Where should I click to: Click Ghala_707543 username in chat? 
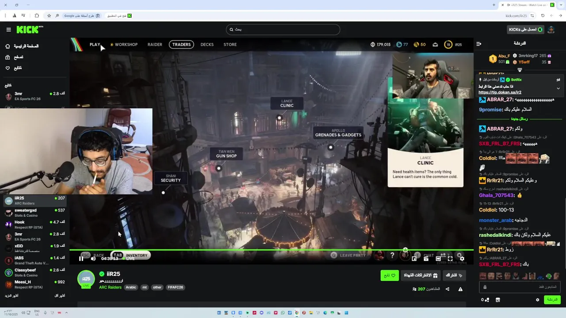pyautogui.click(x=496, y=195)
